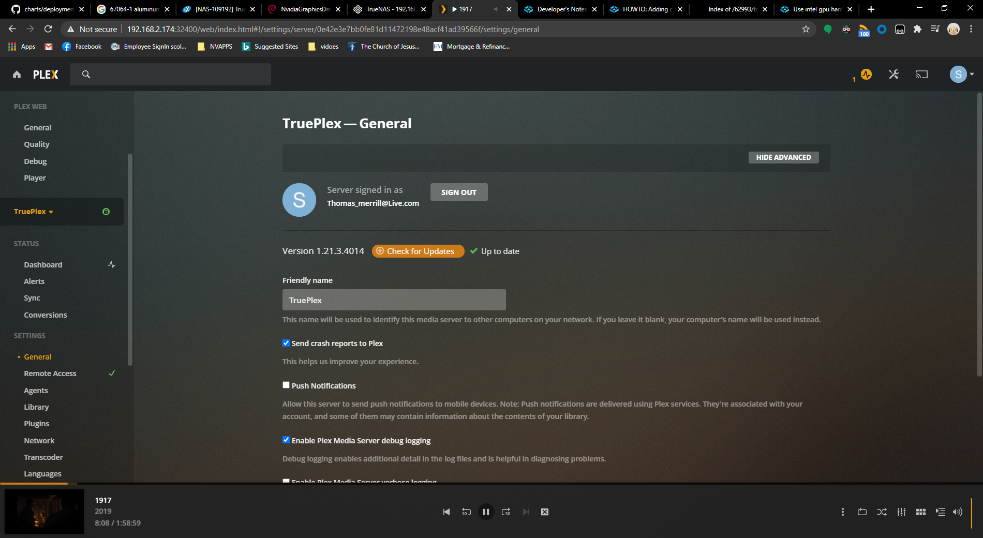983x538 pixels.
Task: Open the Apps bookmarks shortcut
Action: click(22, 47)
